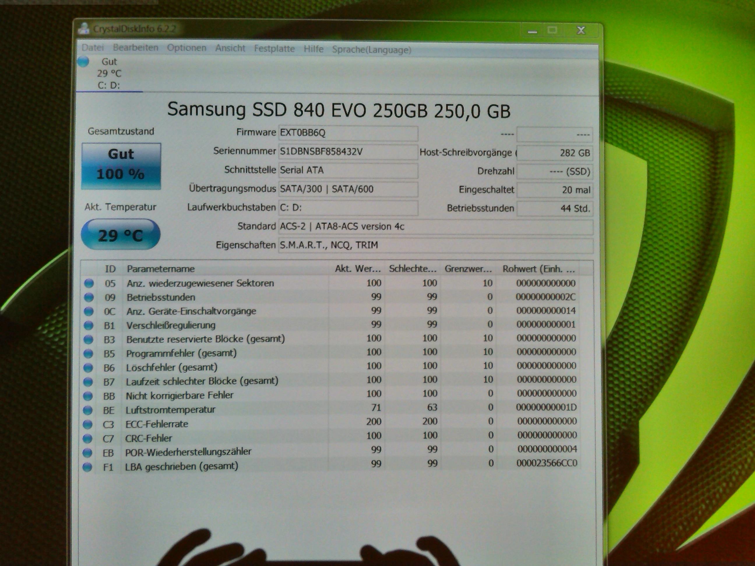Select the C: D: drive tab at top

[x=109, y=85]
